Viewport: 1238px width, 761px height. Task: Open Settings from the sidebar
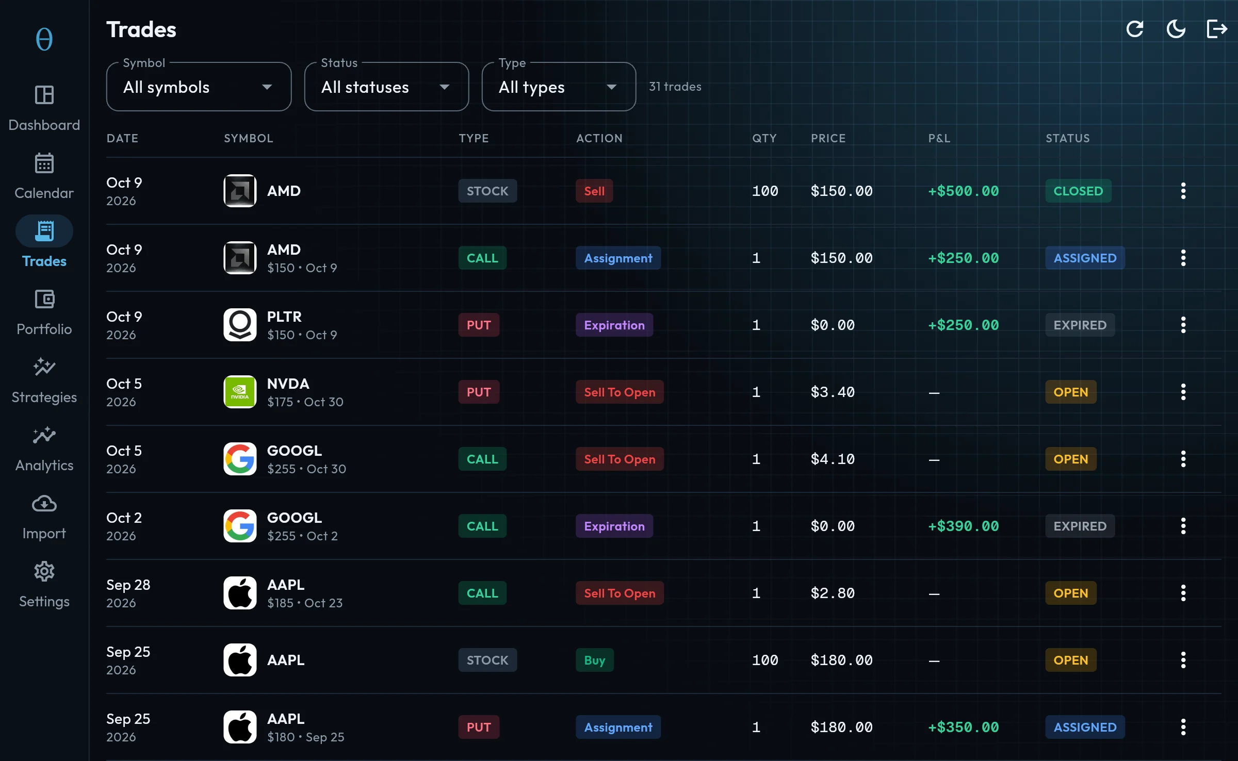(44, 585)
